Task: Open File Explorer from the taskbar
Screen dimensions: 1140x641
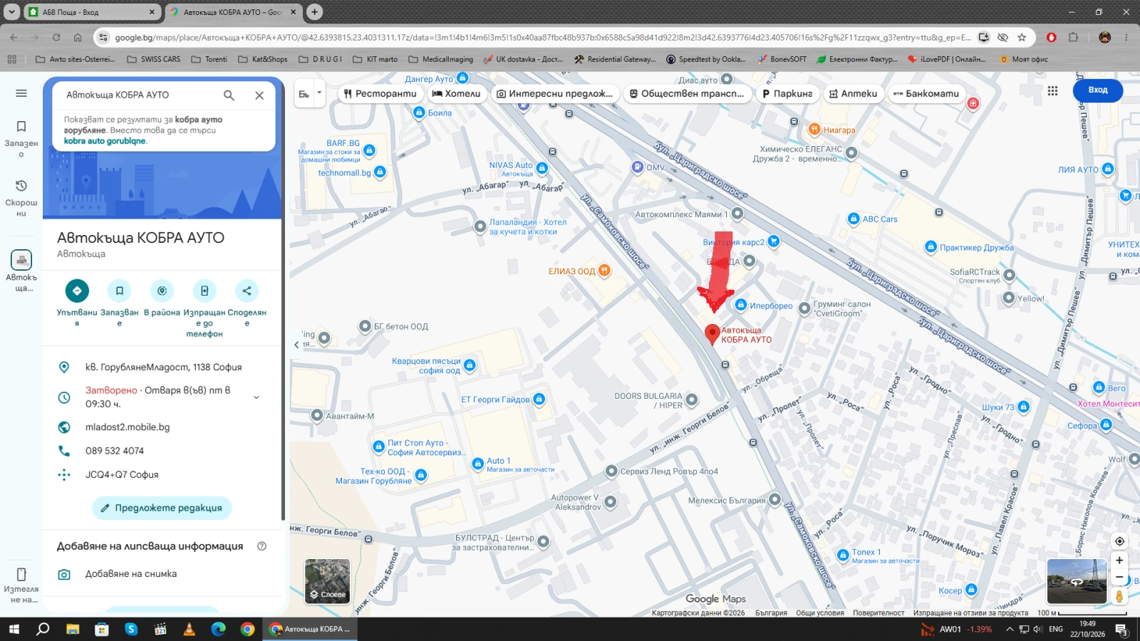Action: click(x=72, y=629)
